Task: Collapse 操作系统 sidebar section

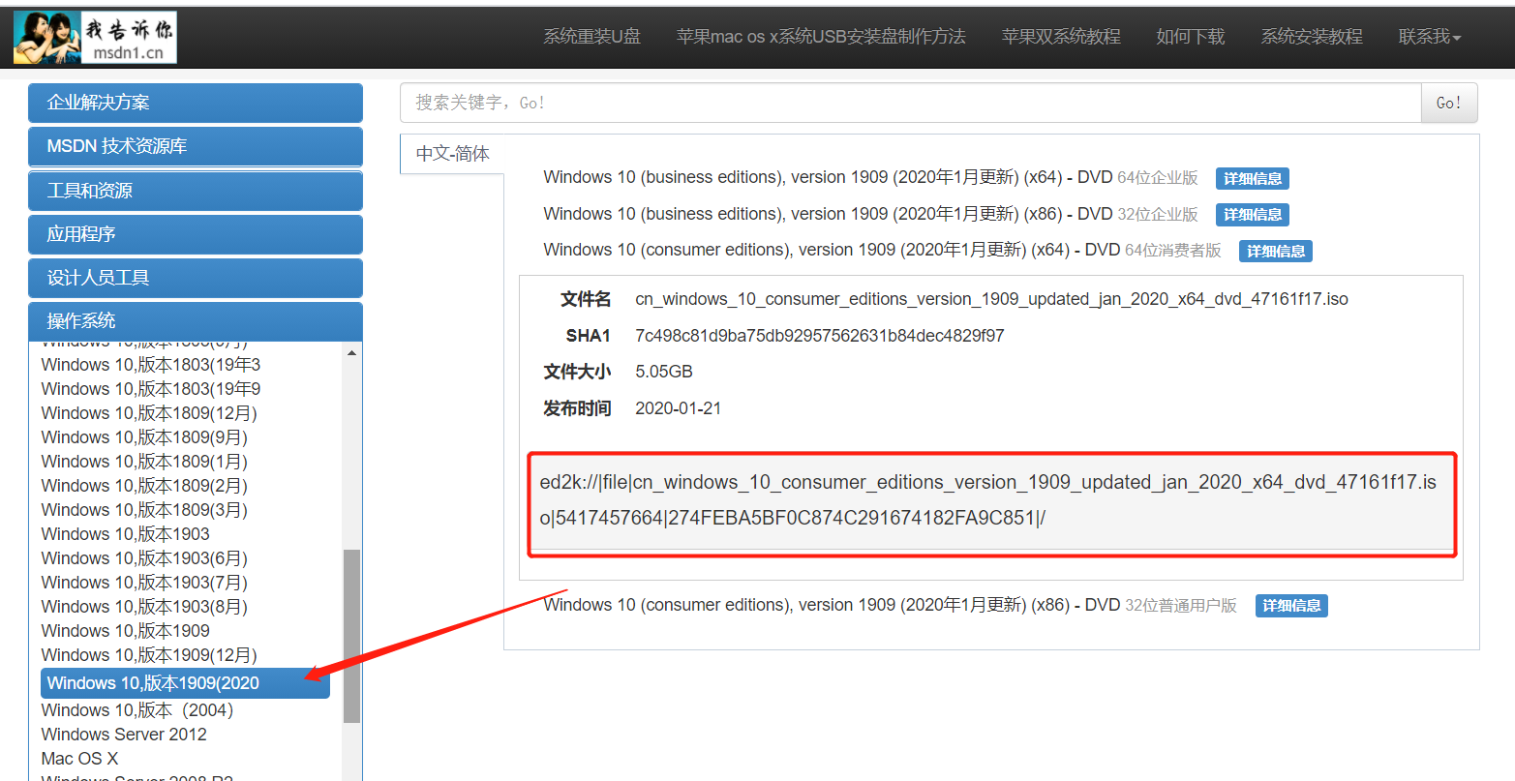Action: tap(196, 321)
